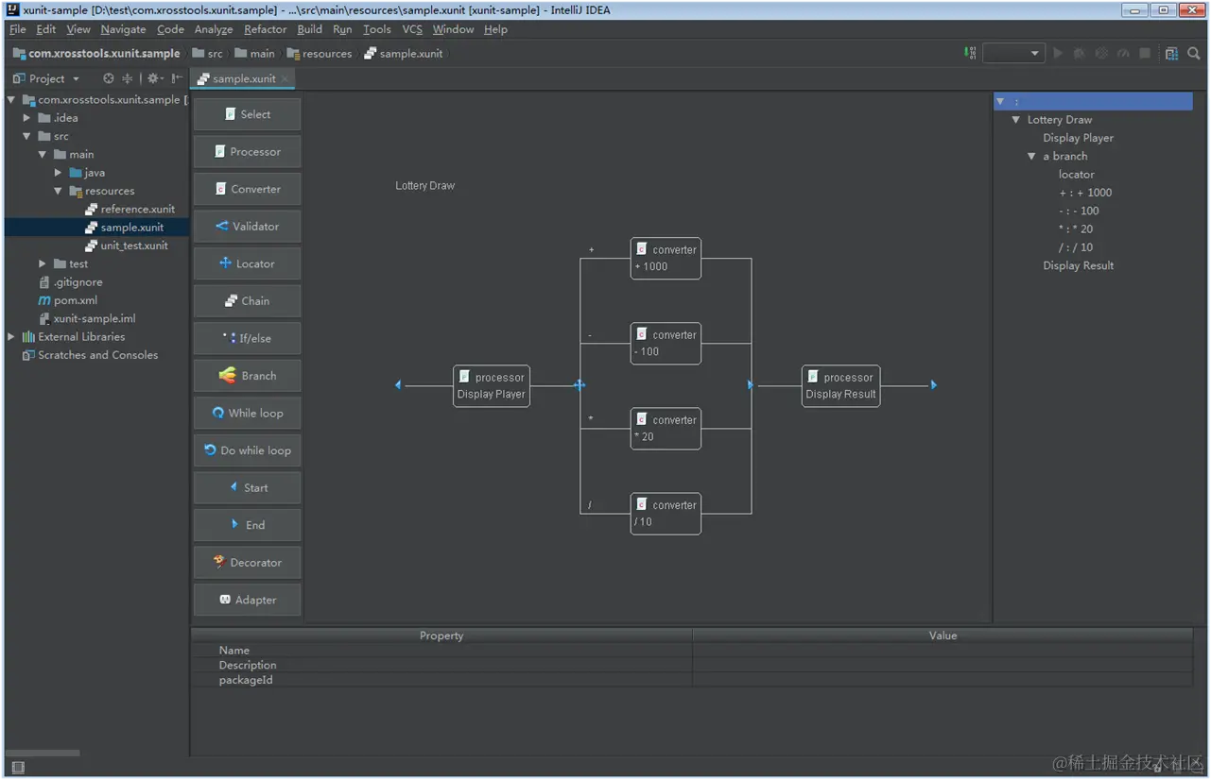This screenshot has width=1211, height=780.
Task: Expand the java folder node
Action: pos(59,173)
